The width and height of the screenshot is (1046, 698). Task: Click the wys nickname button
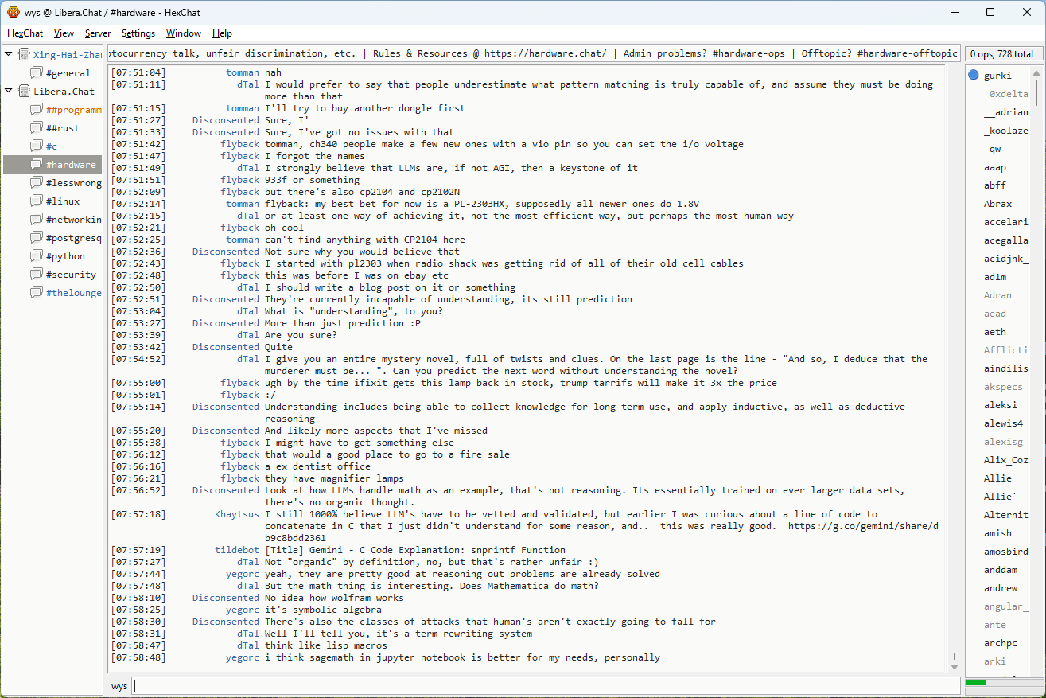[x=119, y=686]
